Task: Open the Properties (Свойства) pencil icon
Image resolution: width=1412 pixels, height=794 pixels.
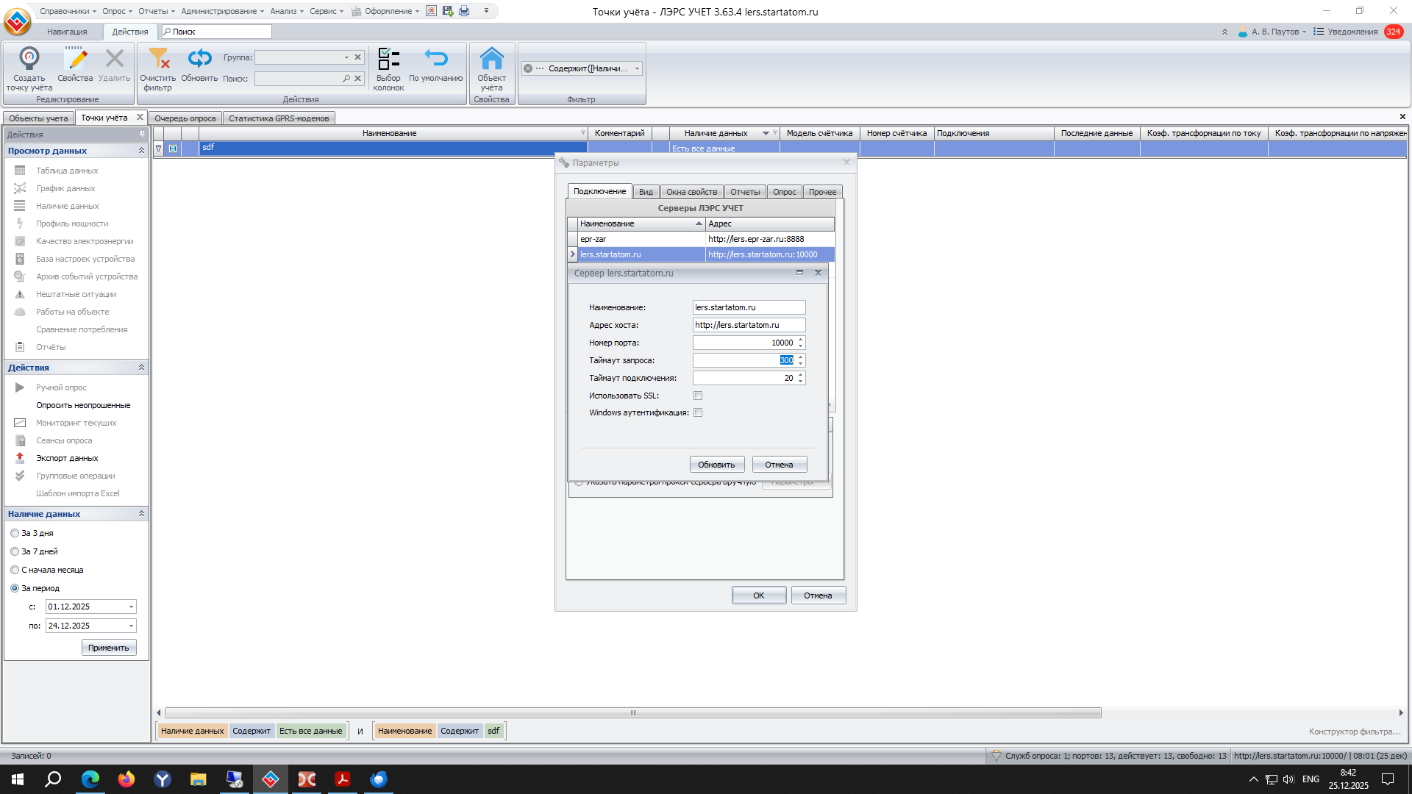Action: pos(75,59)
